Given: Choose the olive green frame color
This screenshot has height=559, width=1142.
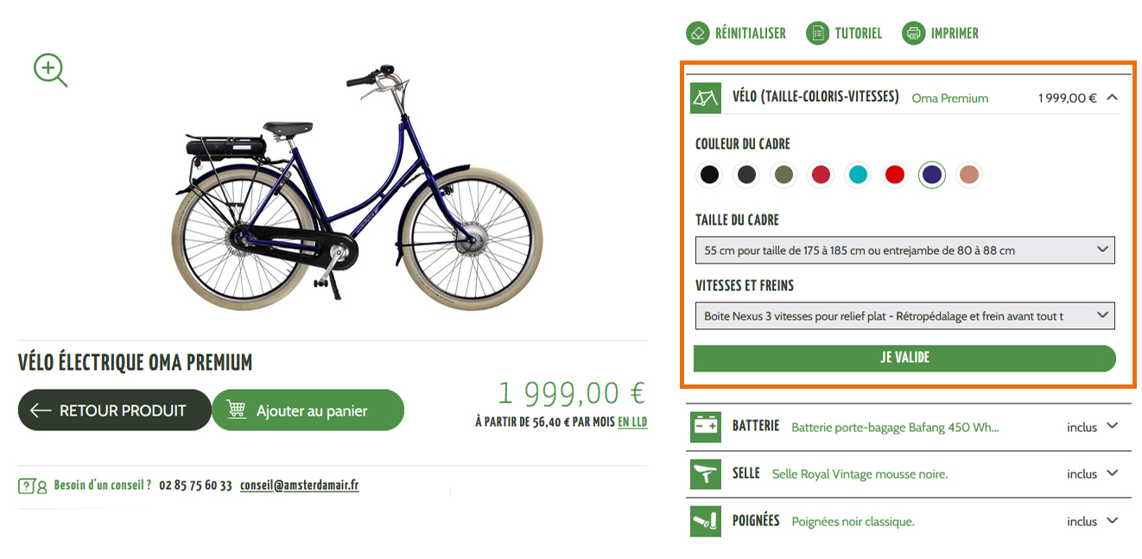Looking at the screenshot, I should point(784,175).
